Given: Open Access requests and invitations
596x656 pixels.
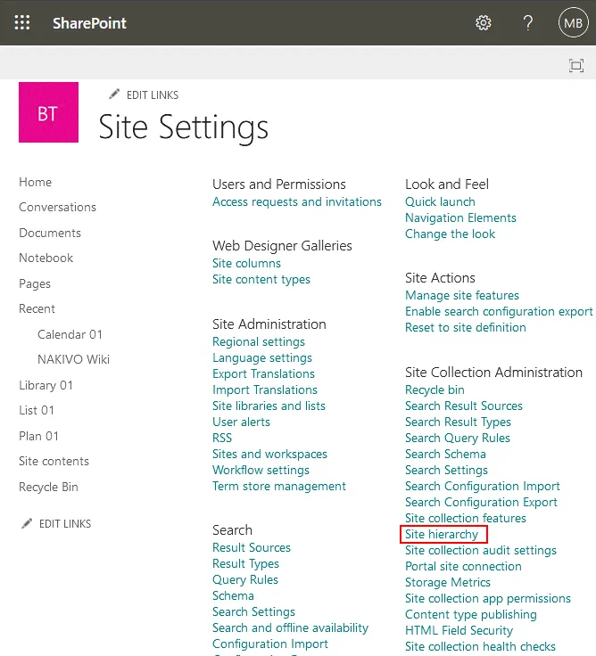Looking at the screenshot, I should [x=297, y=202].
